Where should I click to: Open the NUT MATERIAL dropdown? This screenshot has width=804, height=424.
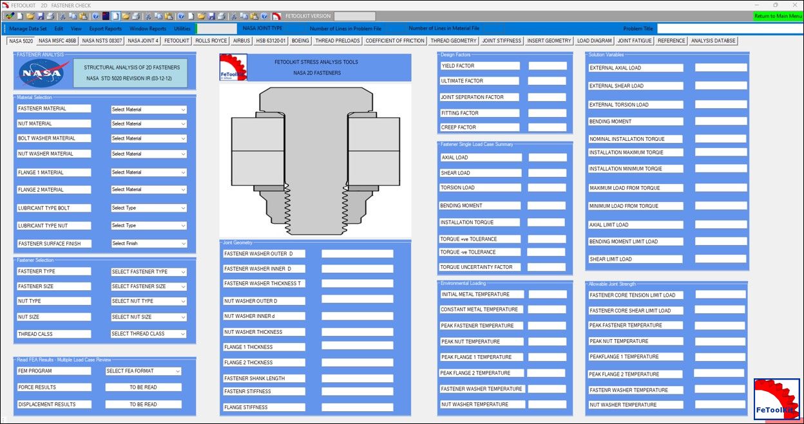click(x=149, y=124)
